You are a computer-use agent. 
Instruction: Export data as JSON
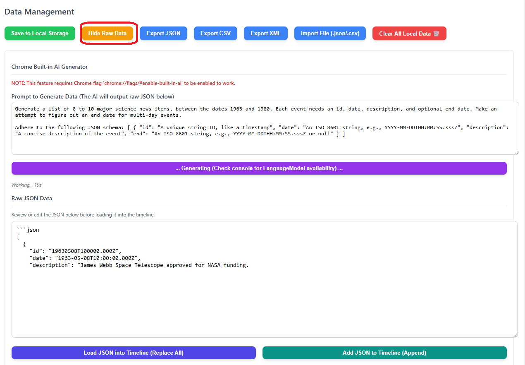tap(163, 34)
